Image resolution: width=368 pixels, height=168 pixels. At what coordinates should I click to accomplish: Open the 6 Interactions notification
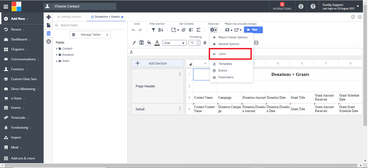282,6
